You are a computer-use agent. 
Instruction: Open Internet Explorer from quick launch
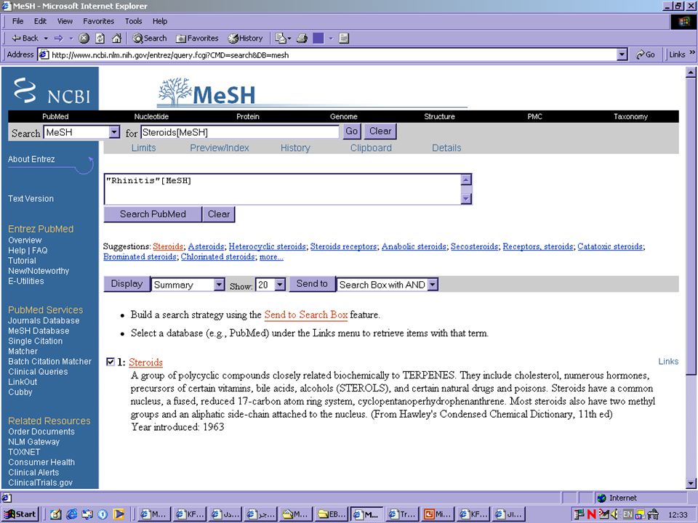pyautogui.click(x=71, y=514)
